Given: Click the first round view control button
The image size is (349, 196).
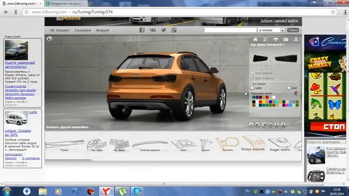Looking at the screenshot, I should point(251,125).
